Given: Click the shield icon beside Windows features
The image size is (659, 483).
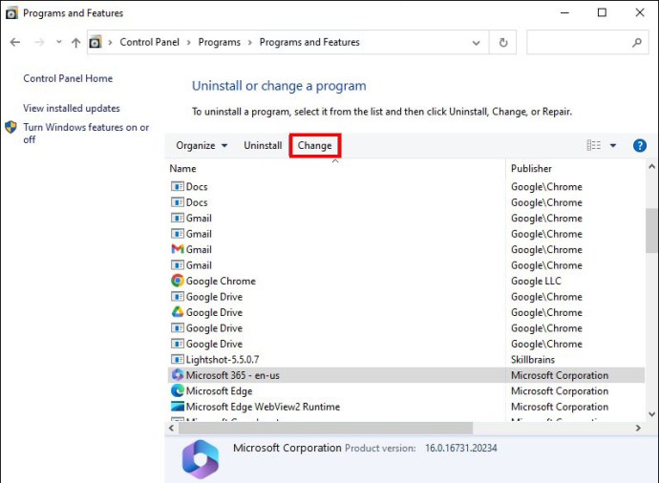Looking at the screenshot, I should coord(11,127).
